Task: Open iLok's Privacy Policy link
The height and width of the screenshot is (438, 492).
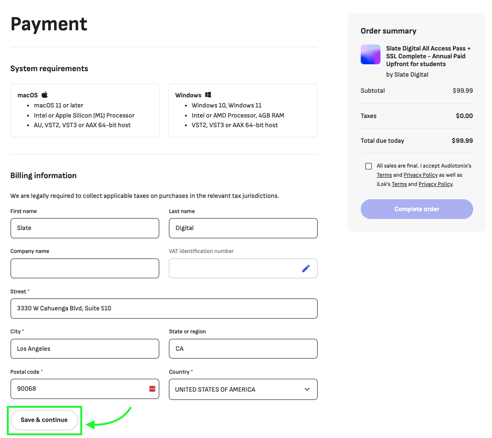Action: click(x=436, y=184)
